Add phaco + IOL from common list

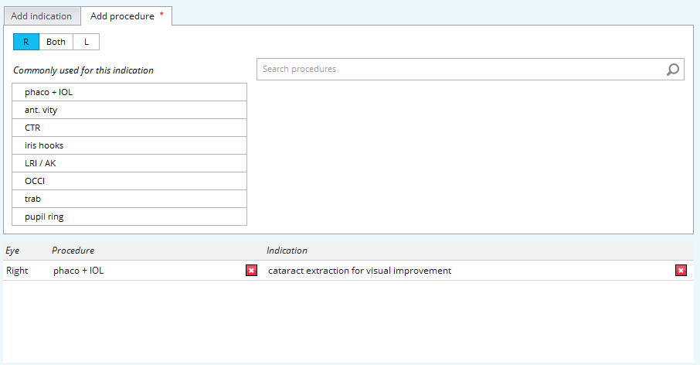click(130, 92)
